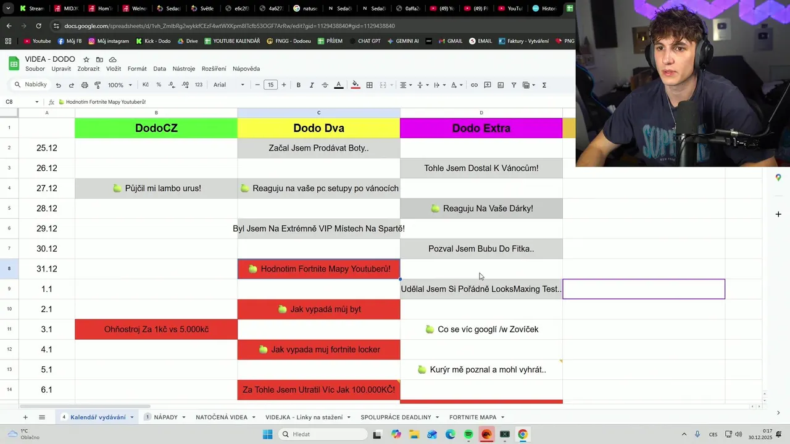Toggle strikethrough formatting
This screenshot has height=444, width=790.
[325, 85]
